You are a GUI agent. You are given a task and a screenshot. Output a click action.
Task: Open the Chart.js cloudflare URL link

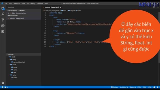90,24
